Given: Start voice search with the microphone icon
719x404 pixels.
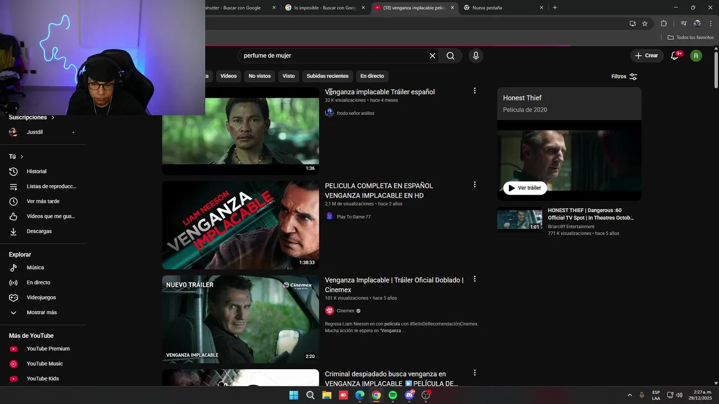Looking at the screenshot, I should (x=476, y=56).
